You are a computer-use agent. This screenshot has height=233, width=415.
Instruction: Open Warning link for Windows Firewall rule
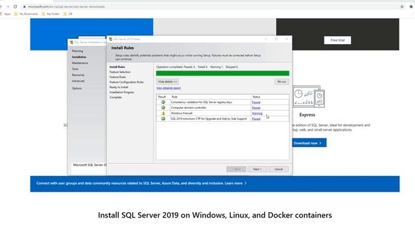coord(257,113)
